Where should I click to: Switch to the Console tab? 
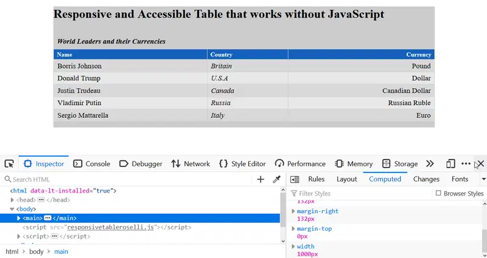click(92, 163)
